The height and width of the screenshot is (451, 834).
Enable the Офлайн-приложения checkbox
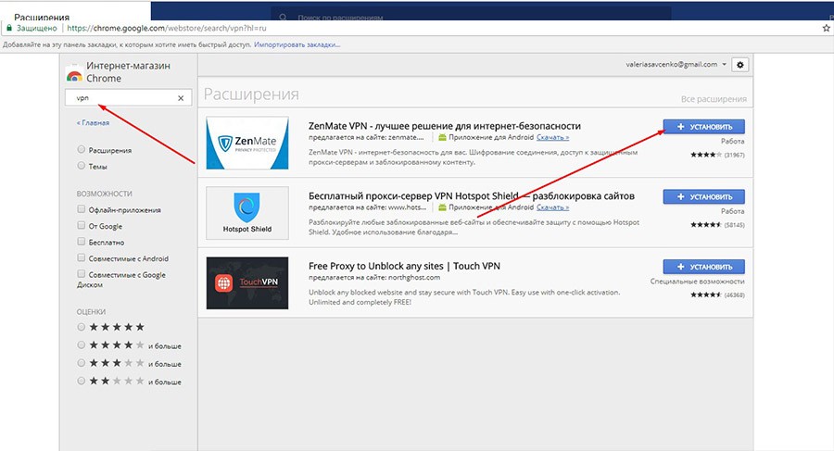click(82, 210)
